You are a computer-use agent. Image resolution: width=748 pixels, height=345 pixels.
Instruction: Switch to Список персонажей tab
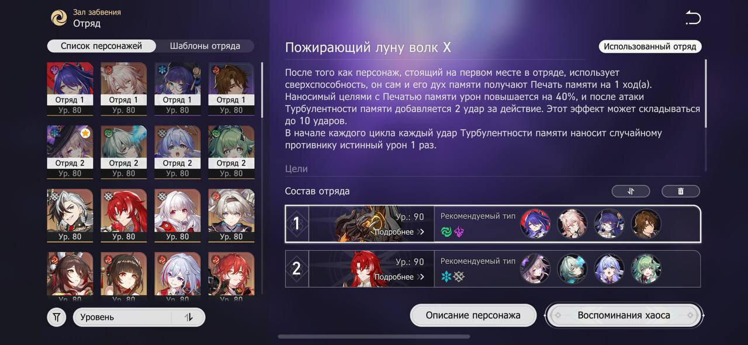tap(102, 46)
